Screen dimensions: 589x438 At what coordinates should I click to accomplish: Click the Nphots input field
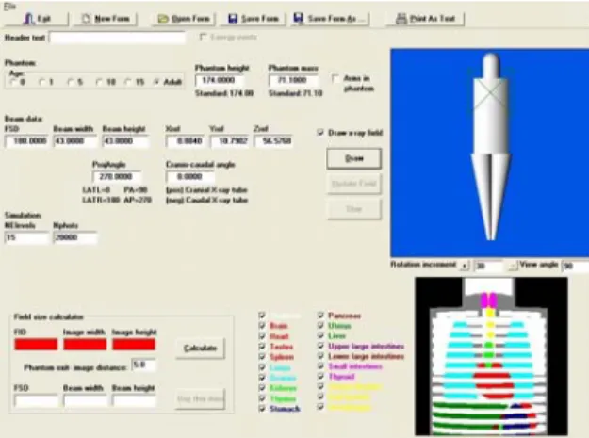tap(75, 237)
